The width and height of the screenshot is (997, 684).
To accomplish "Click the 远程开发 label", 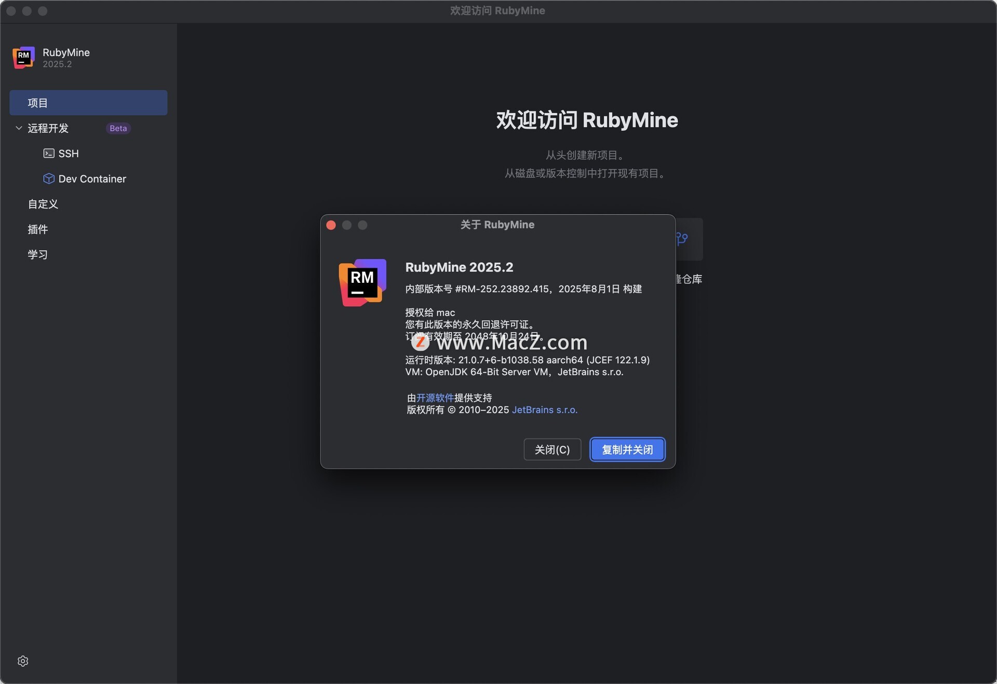I will (x=48, y=128).
